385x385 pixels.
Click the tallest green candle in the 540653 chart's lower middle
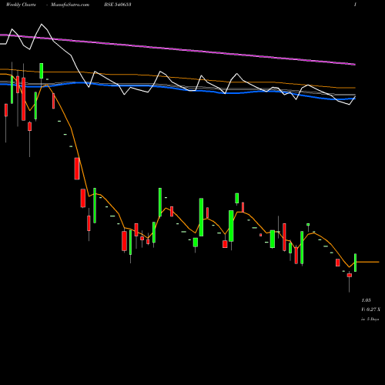201,217
